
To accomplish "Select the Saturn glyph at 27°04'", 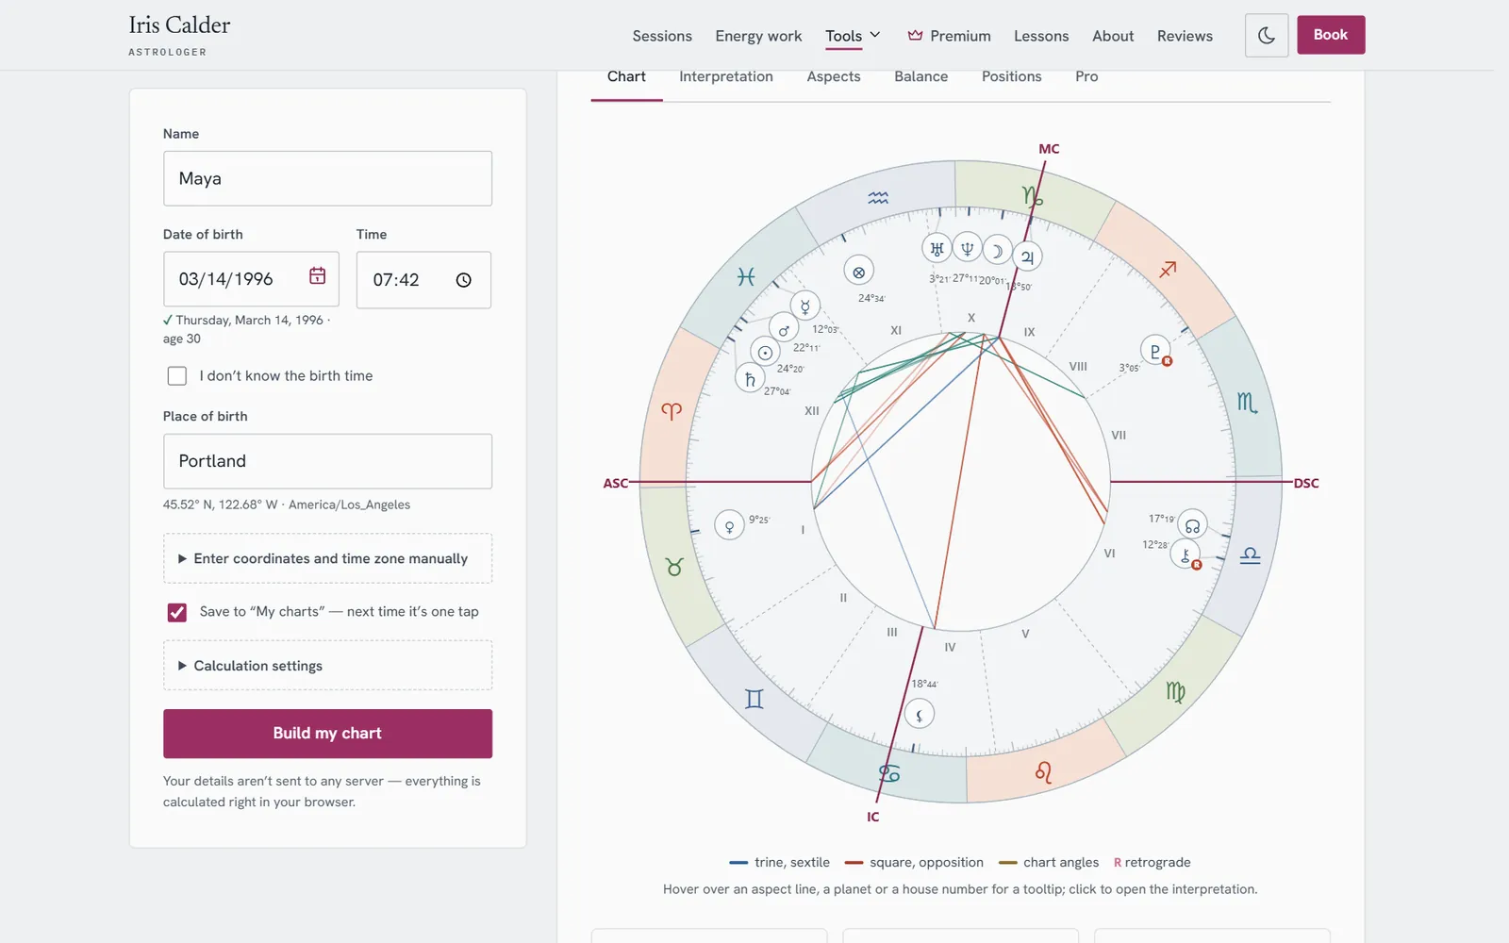I will (x=750, y=379).
